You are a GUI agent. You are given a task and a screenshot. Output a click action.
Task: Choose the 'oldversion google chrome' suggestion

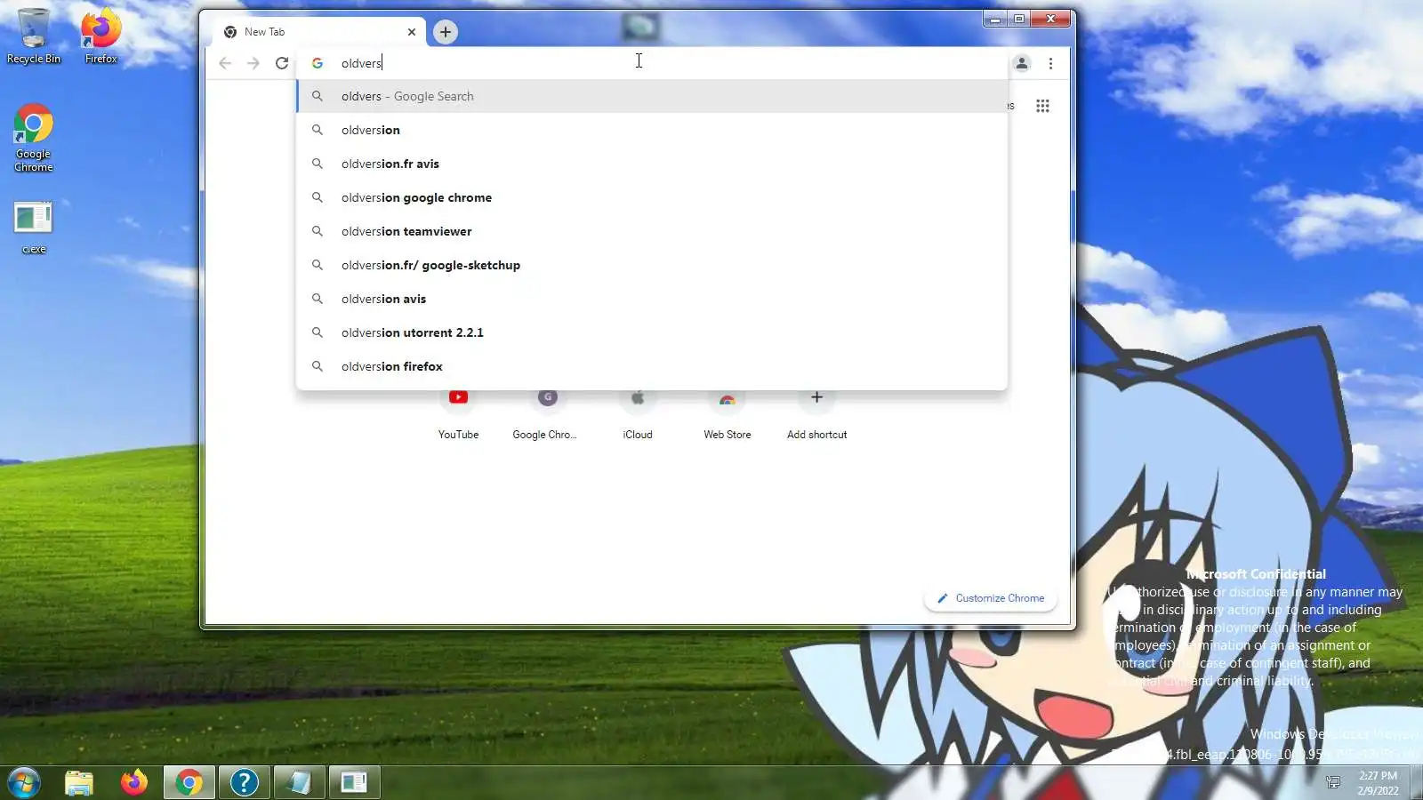pyautogui.click(x=652, y=197)
